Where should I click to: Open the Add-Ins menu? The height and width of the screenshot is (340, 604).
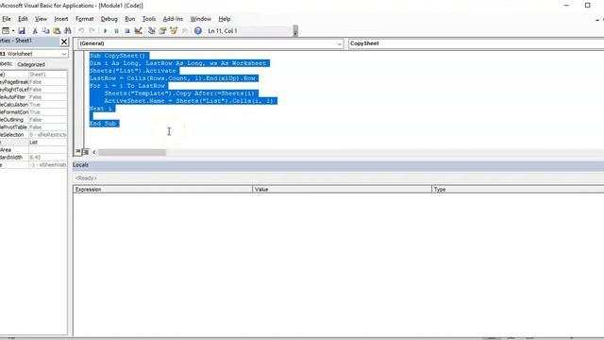tap(173, 19)
